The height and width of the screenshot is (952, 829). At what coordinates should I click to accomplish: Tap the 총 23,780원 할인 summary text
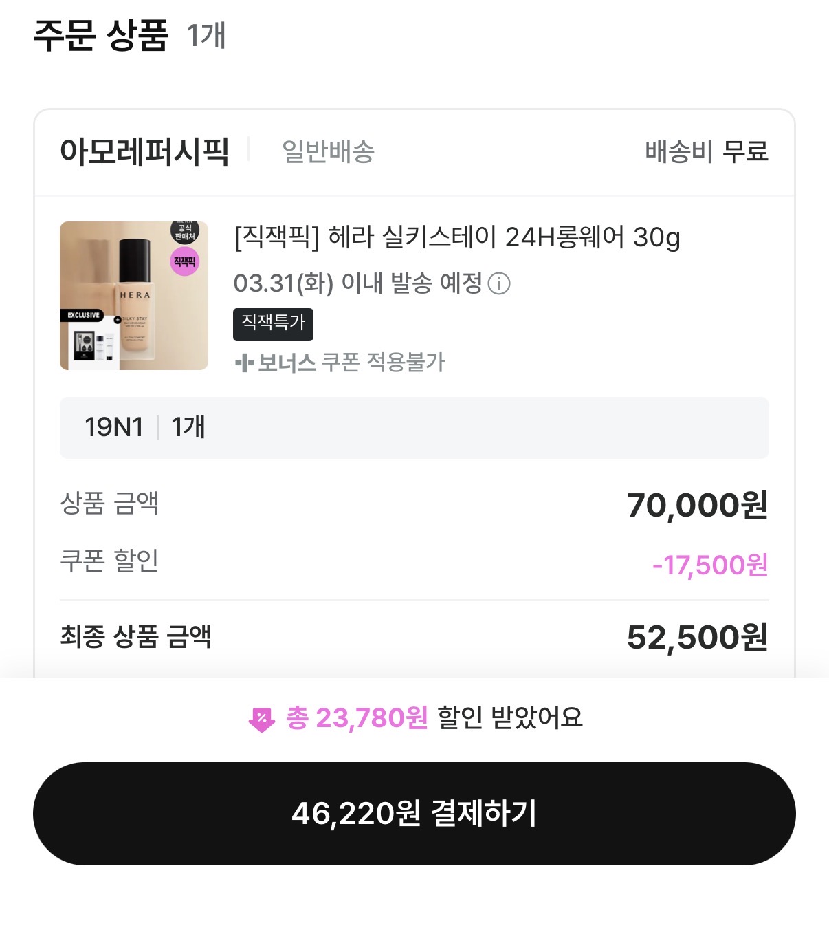(433, 718)
